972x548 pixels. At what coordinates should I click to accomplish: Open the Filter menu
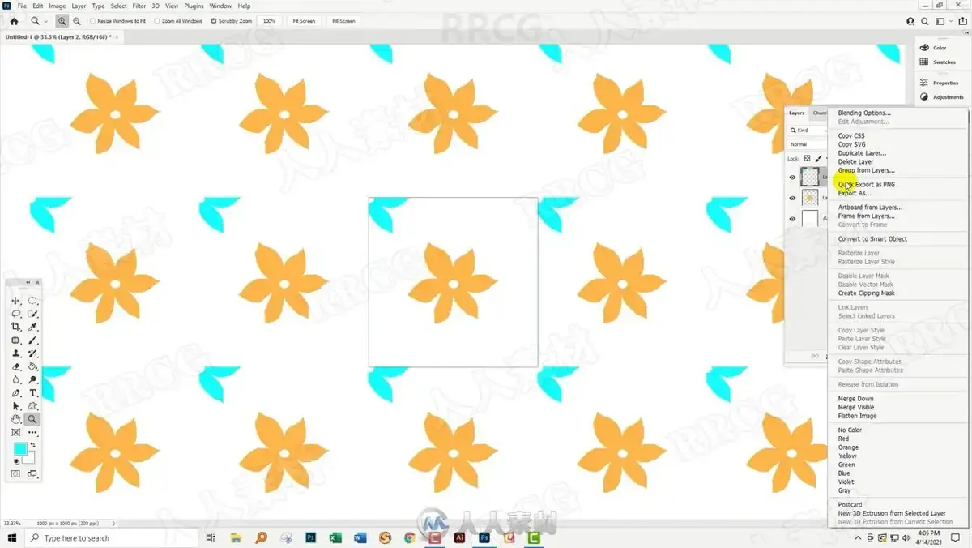click(x=139, y=6)
